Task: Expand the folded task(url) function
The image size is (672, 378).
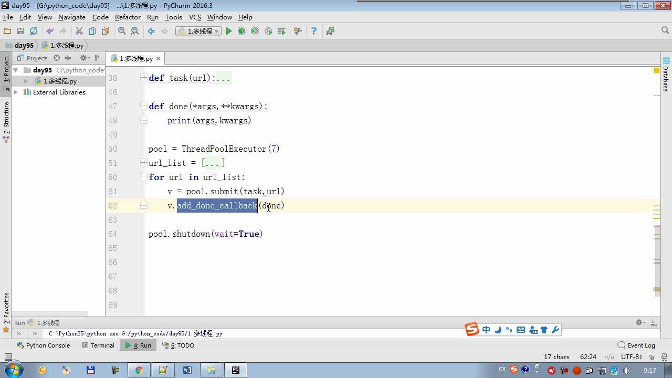Action: pyautogui.click(x=144, y=78)
